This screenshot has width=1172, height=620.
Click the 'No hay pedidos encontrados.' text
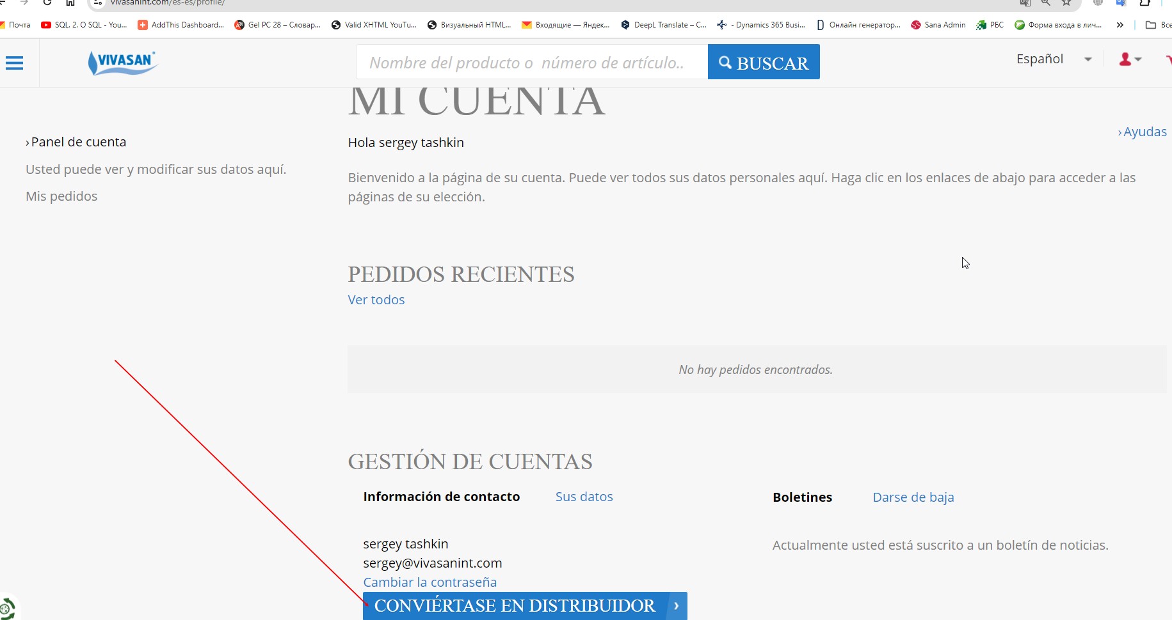(756, 369)
